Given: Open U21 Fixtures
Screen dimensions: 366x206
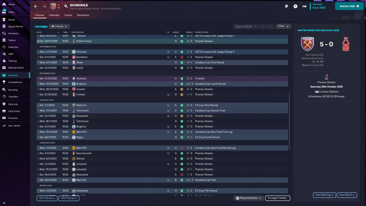Looking at the screenshot, I should tap(47, 198).
